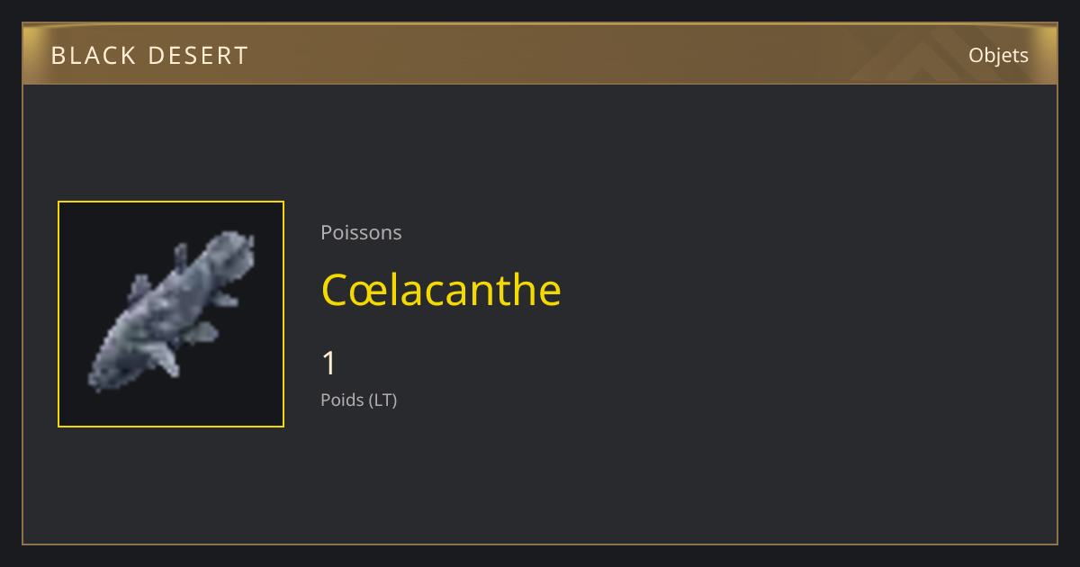
Task: Click the Œ ligature in the item name
Action: pos(365,291)
